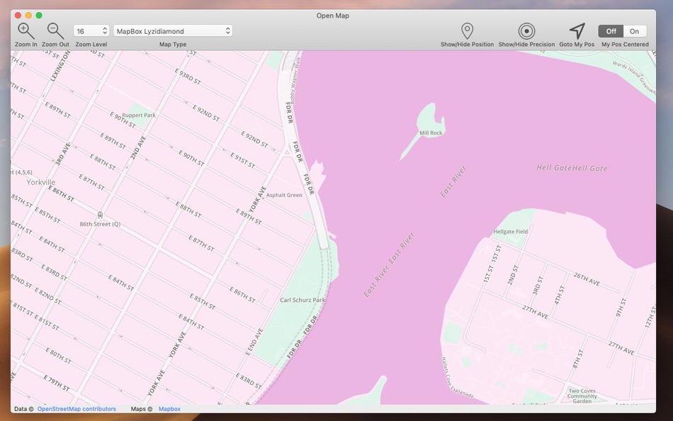Click the E 80TH ST street label
673x421 pixels.
(x=58, y=356)
